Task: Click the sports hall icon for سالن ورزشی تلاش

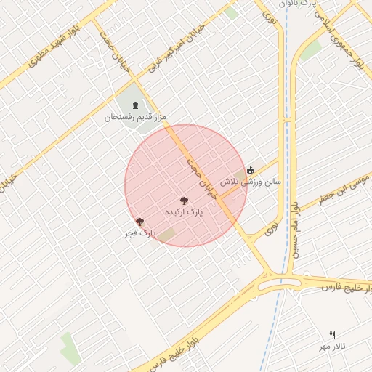Action: point(250,171)
